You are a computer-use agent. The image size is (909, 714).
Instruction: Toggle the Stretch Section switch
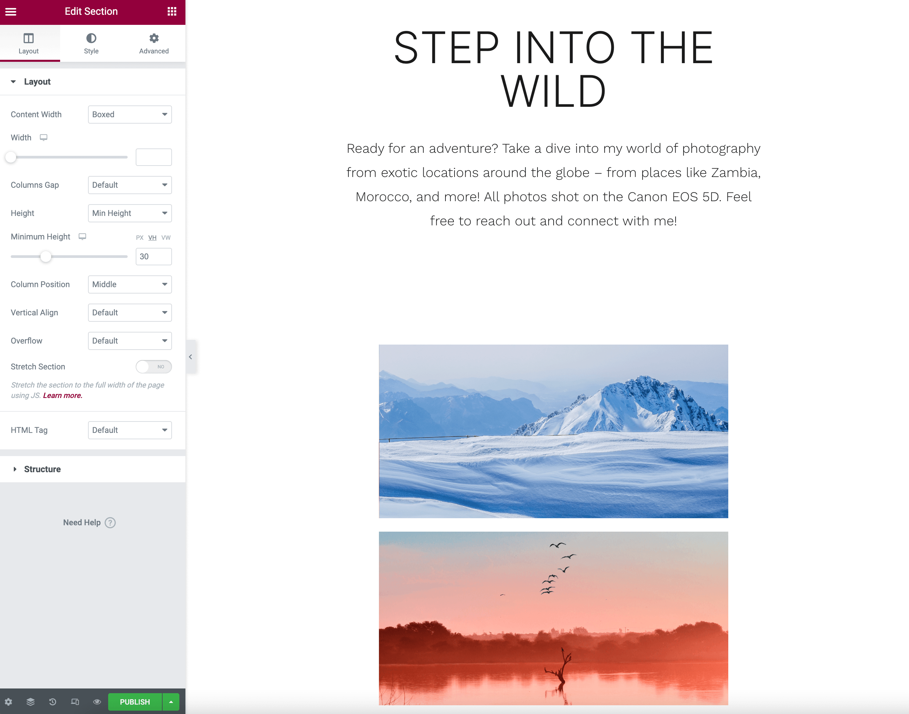pos(154,367)
